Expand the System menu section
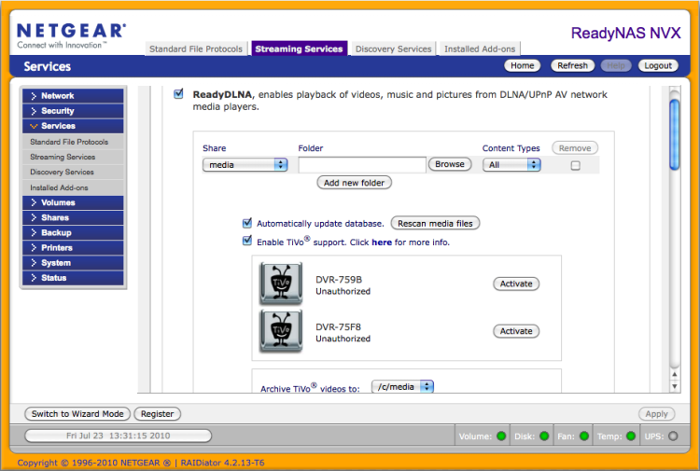700x471 pixels. [x=73, y=263]
